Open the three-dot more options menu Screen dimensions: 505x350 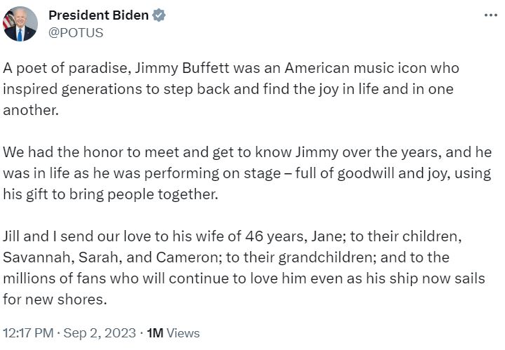point(490,15)
